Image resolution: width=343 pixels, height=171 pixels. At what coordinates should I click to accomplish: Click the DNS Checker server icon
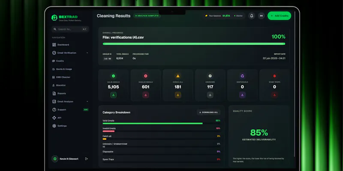(53, 77)
